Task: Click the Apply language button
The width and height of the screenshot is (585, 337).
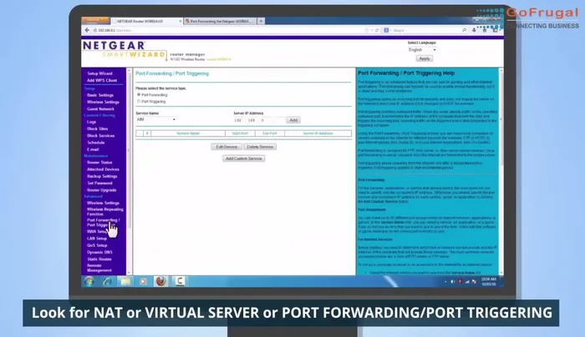Action: [x=425, y=58]
